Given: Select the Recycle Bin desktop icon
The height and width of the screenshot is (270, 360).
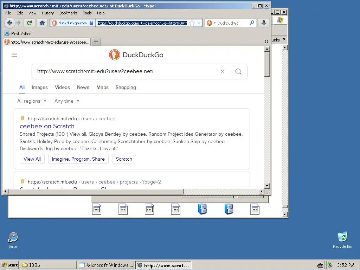Looking at the screenshot, I should pos(342,240).
